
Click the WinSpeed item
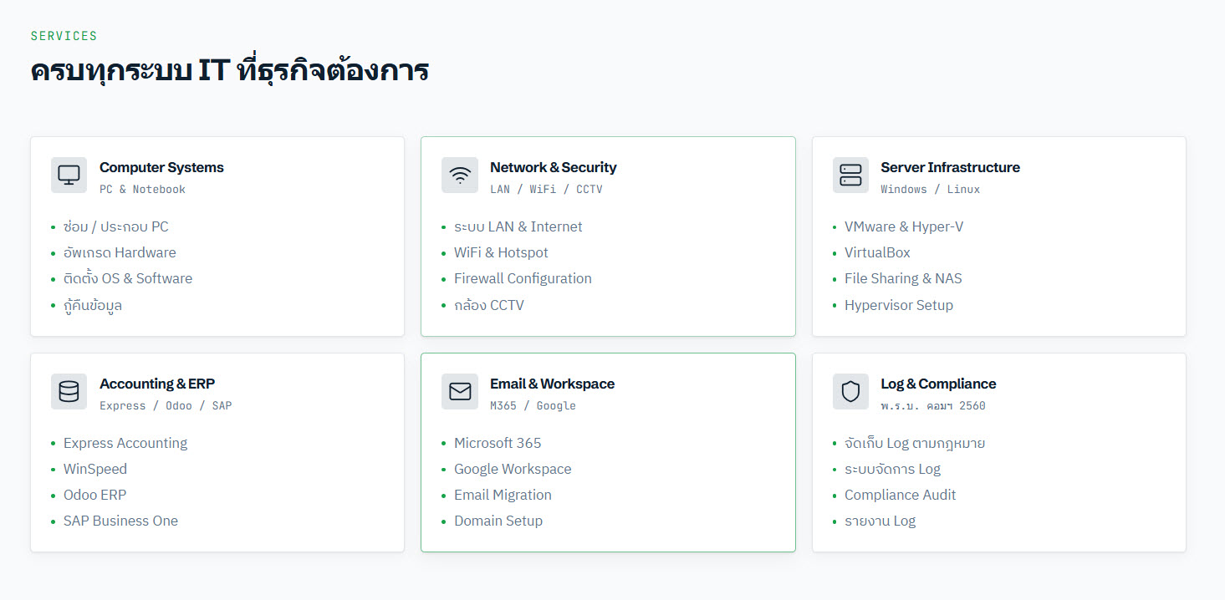(x=95, y=469)
